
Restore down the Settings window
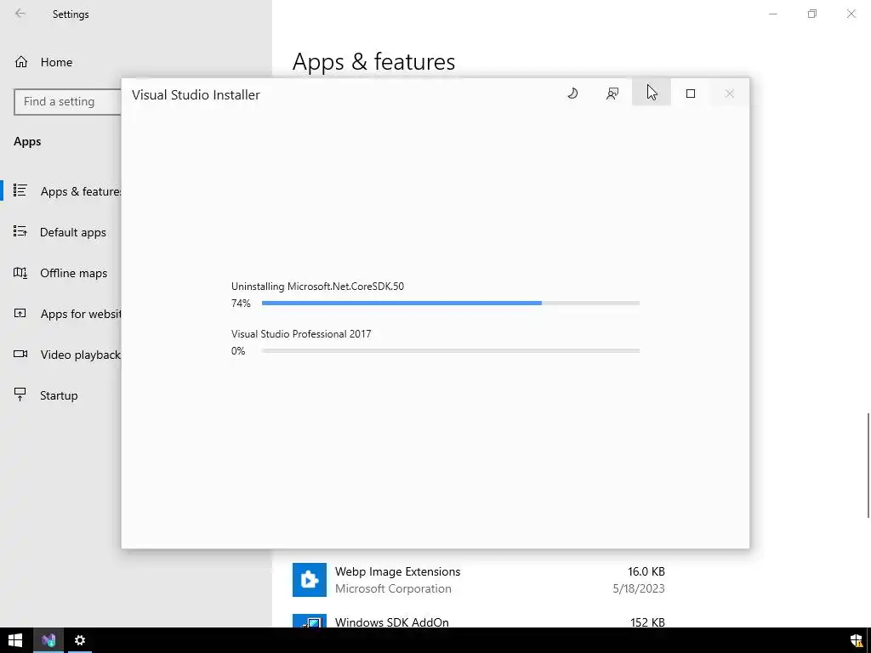tap(812, 14)
